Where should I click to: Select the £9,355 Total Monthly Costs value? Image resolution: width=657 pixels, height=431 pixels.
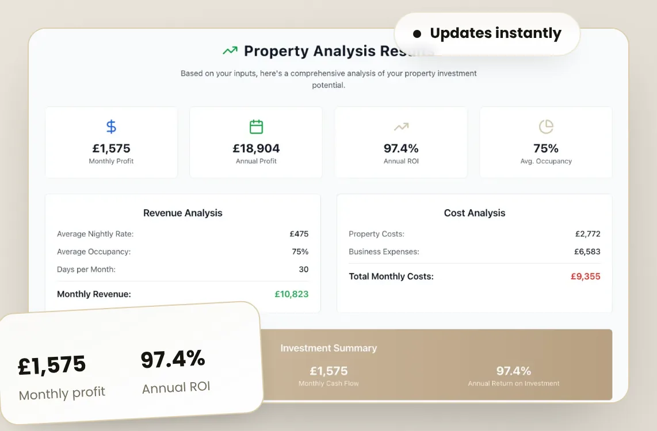click(x=585, y=276)
